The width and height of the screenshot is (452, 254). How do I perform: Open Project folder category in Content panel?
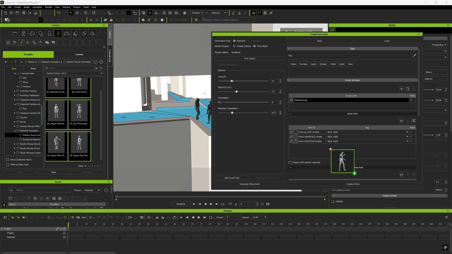tap(15, 34)
